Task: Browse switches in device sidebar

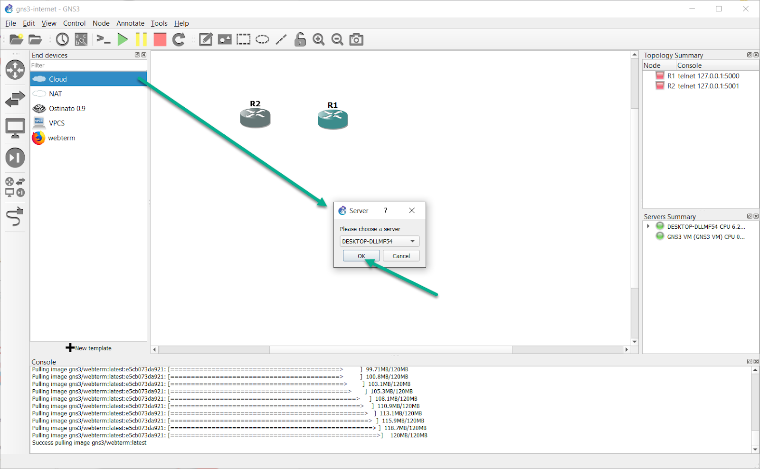Action: pos(15,99)
